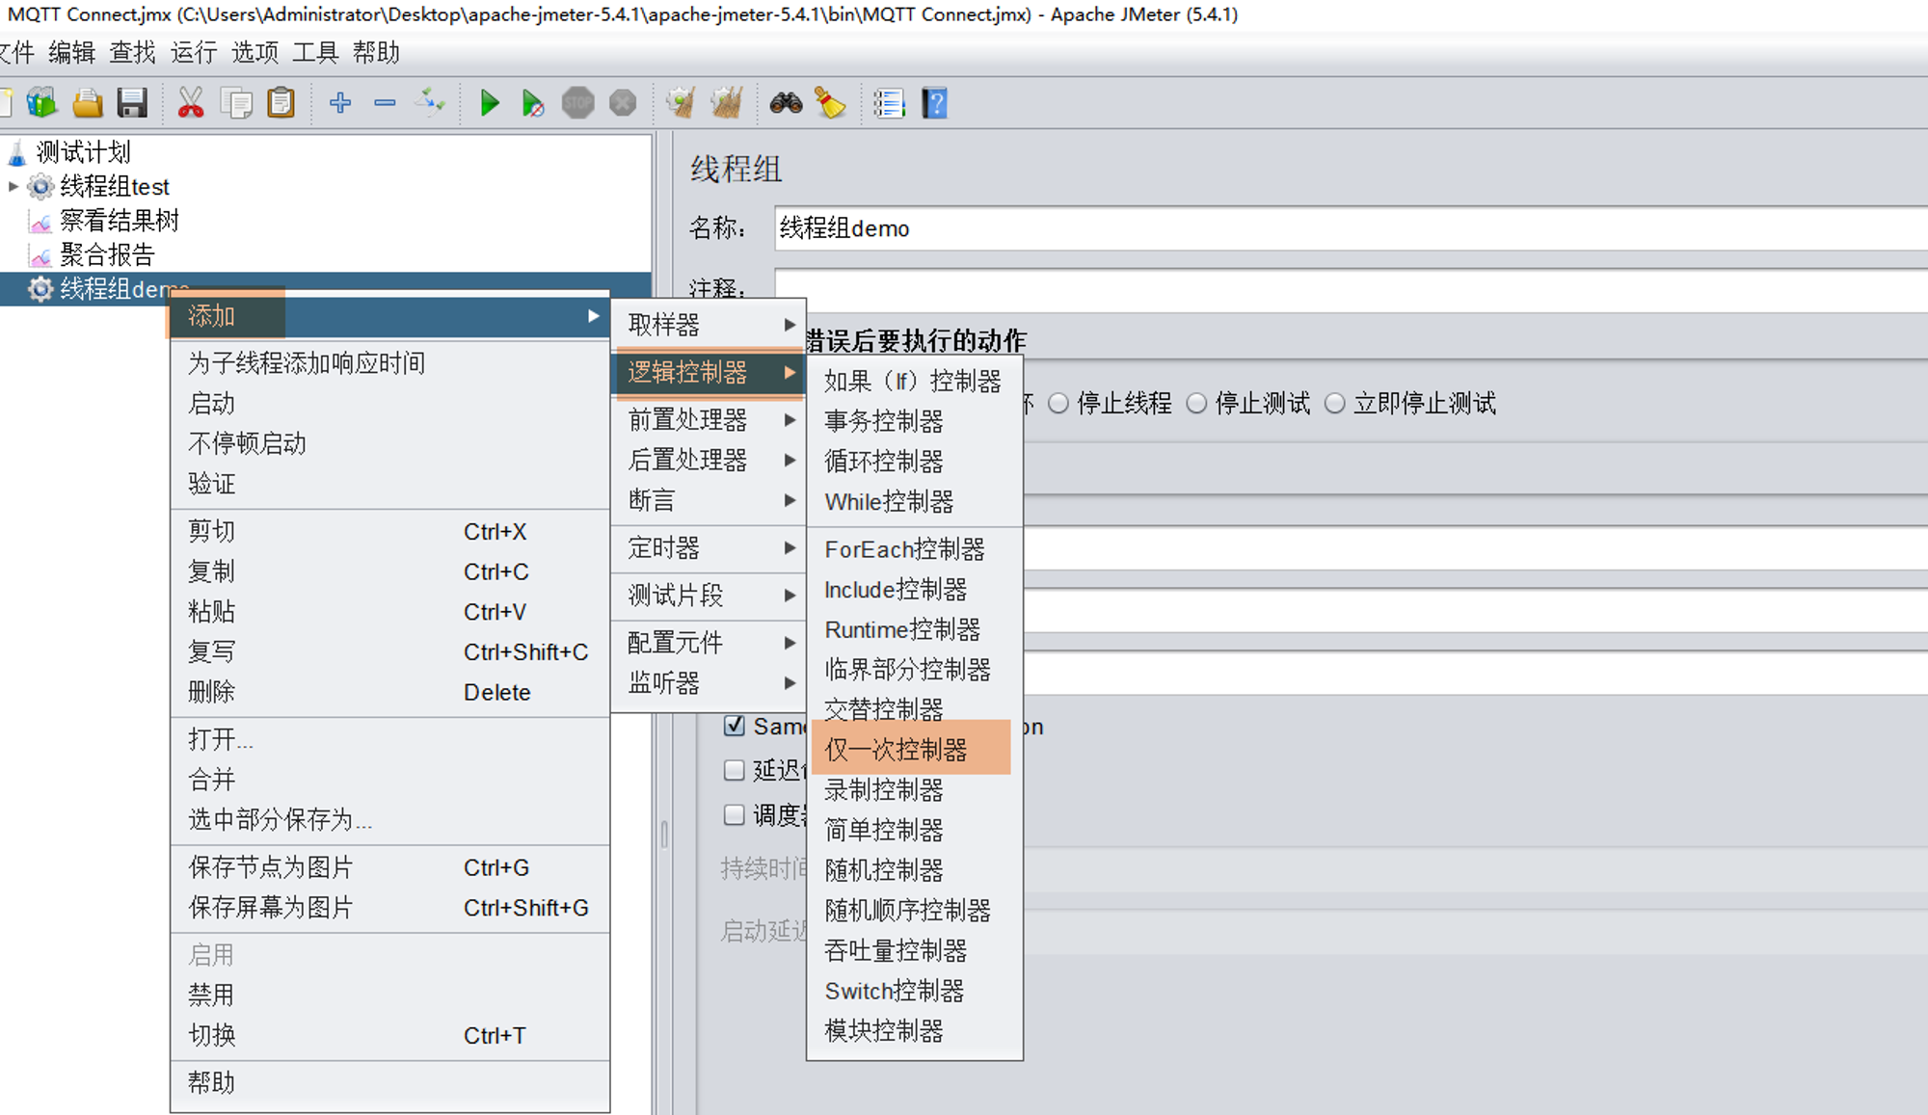Select 察看结果树 listener in tree
The image size is (1928, 1115).
(x=119, y=221)
